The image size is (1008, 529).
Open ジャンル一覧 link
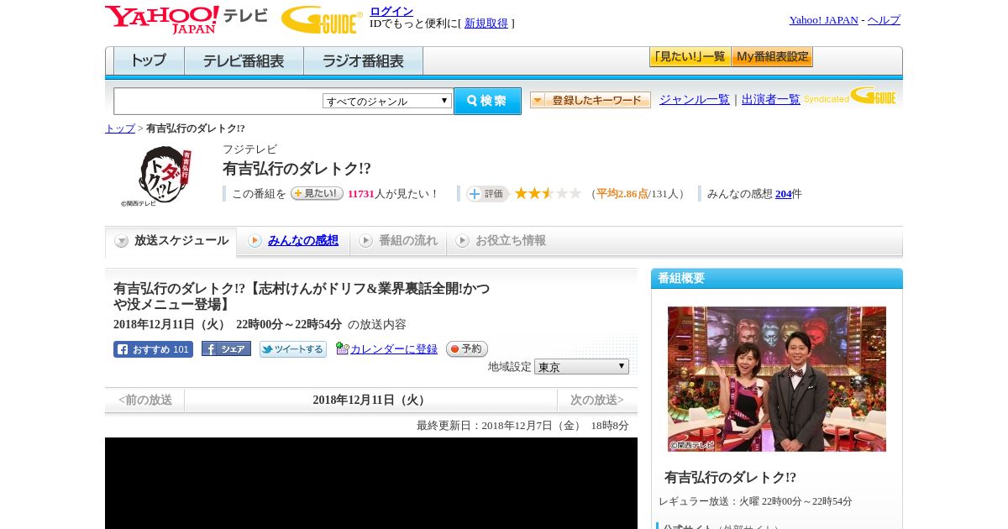(x=695, y=99)
